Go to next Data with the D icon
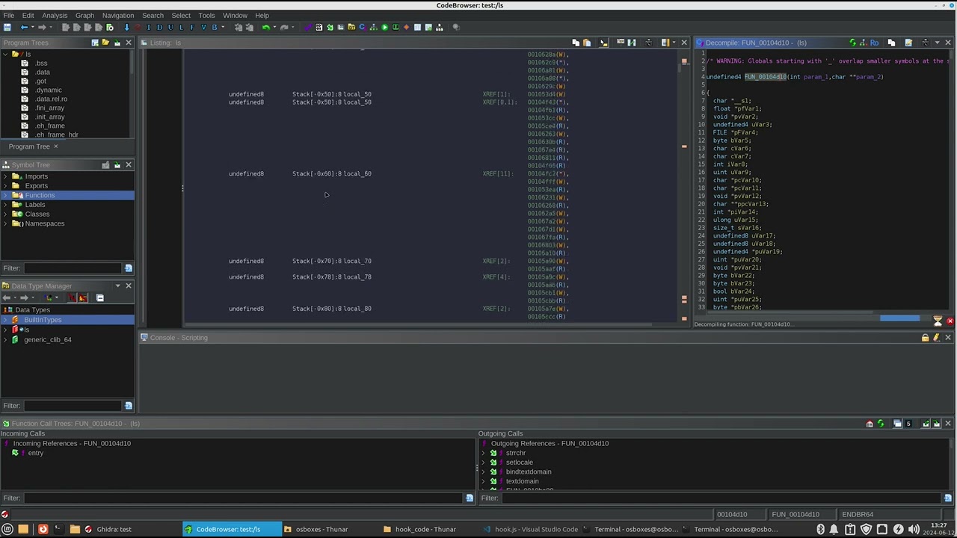Screen dimensions: 957x538 click(159, 28)
